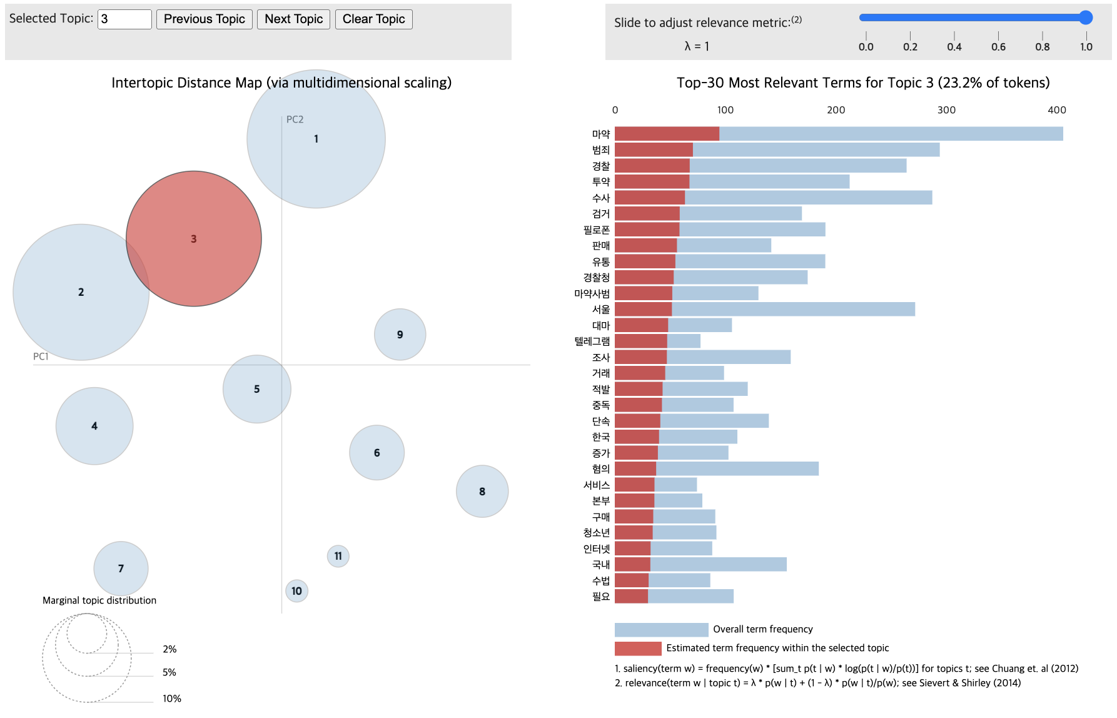Click the relevance metric slider handle

click(x=1086, y=18)
